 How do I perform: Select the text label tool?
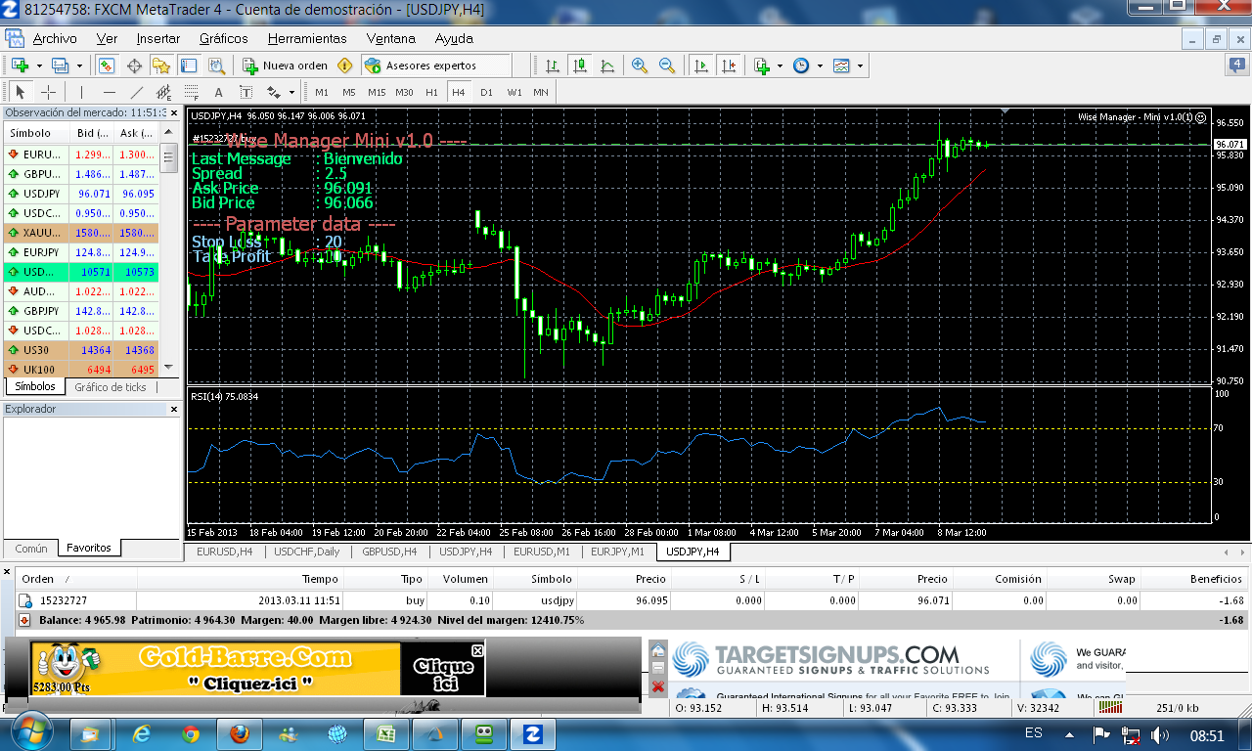(x=218, y=92)
